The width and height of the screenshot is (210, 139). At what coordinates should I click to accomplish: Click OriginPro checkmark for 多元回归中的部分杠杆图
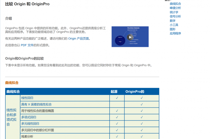pos(142,130)
